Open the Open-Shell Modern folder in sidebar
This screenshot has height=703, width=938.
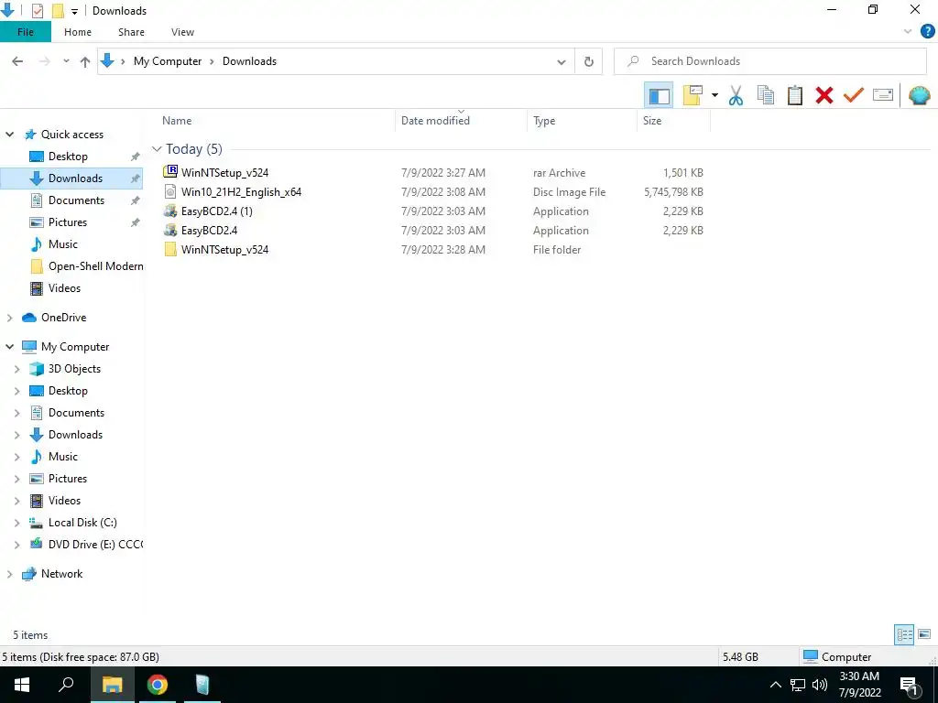(95, 266)
